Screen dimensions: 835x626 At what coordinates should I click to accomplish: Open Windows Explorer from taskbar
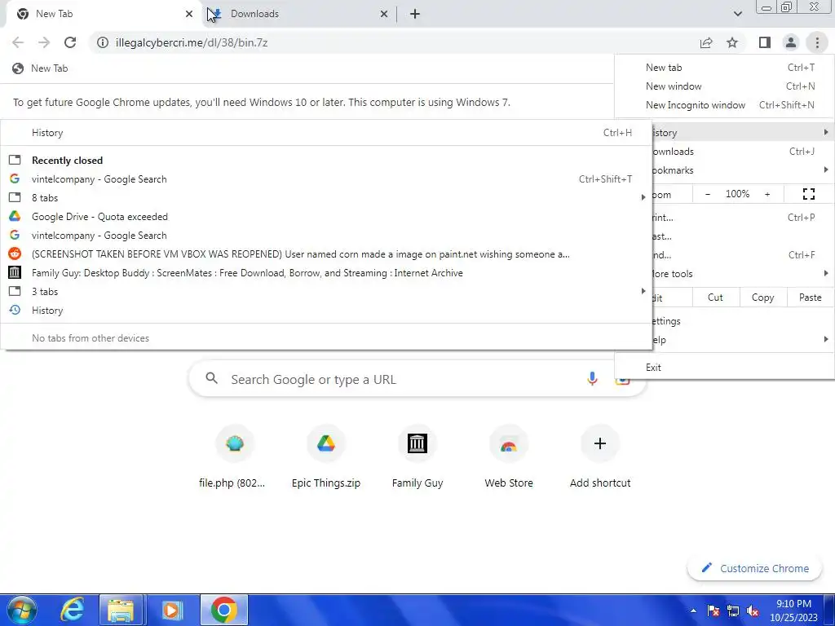tap(121, 610)
